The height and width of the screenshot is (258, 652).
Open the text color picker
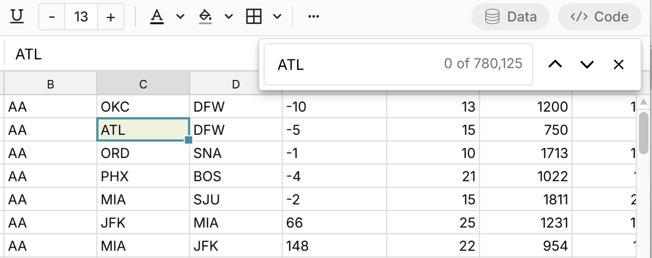[x=157, y=16]
